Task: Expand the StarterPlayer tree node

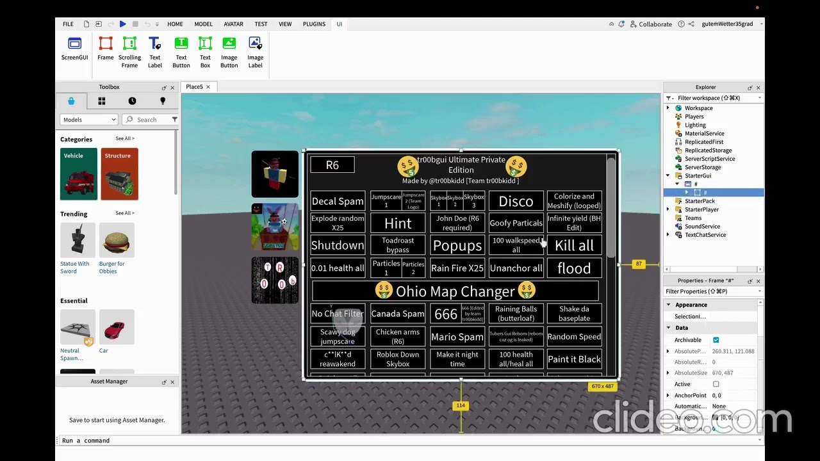Action: [x=668, y=209]
